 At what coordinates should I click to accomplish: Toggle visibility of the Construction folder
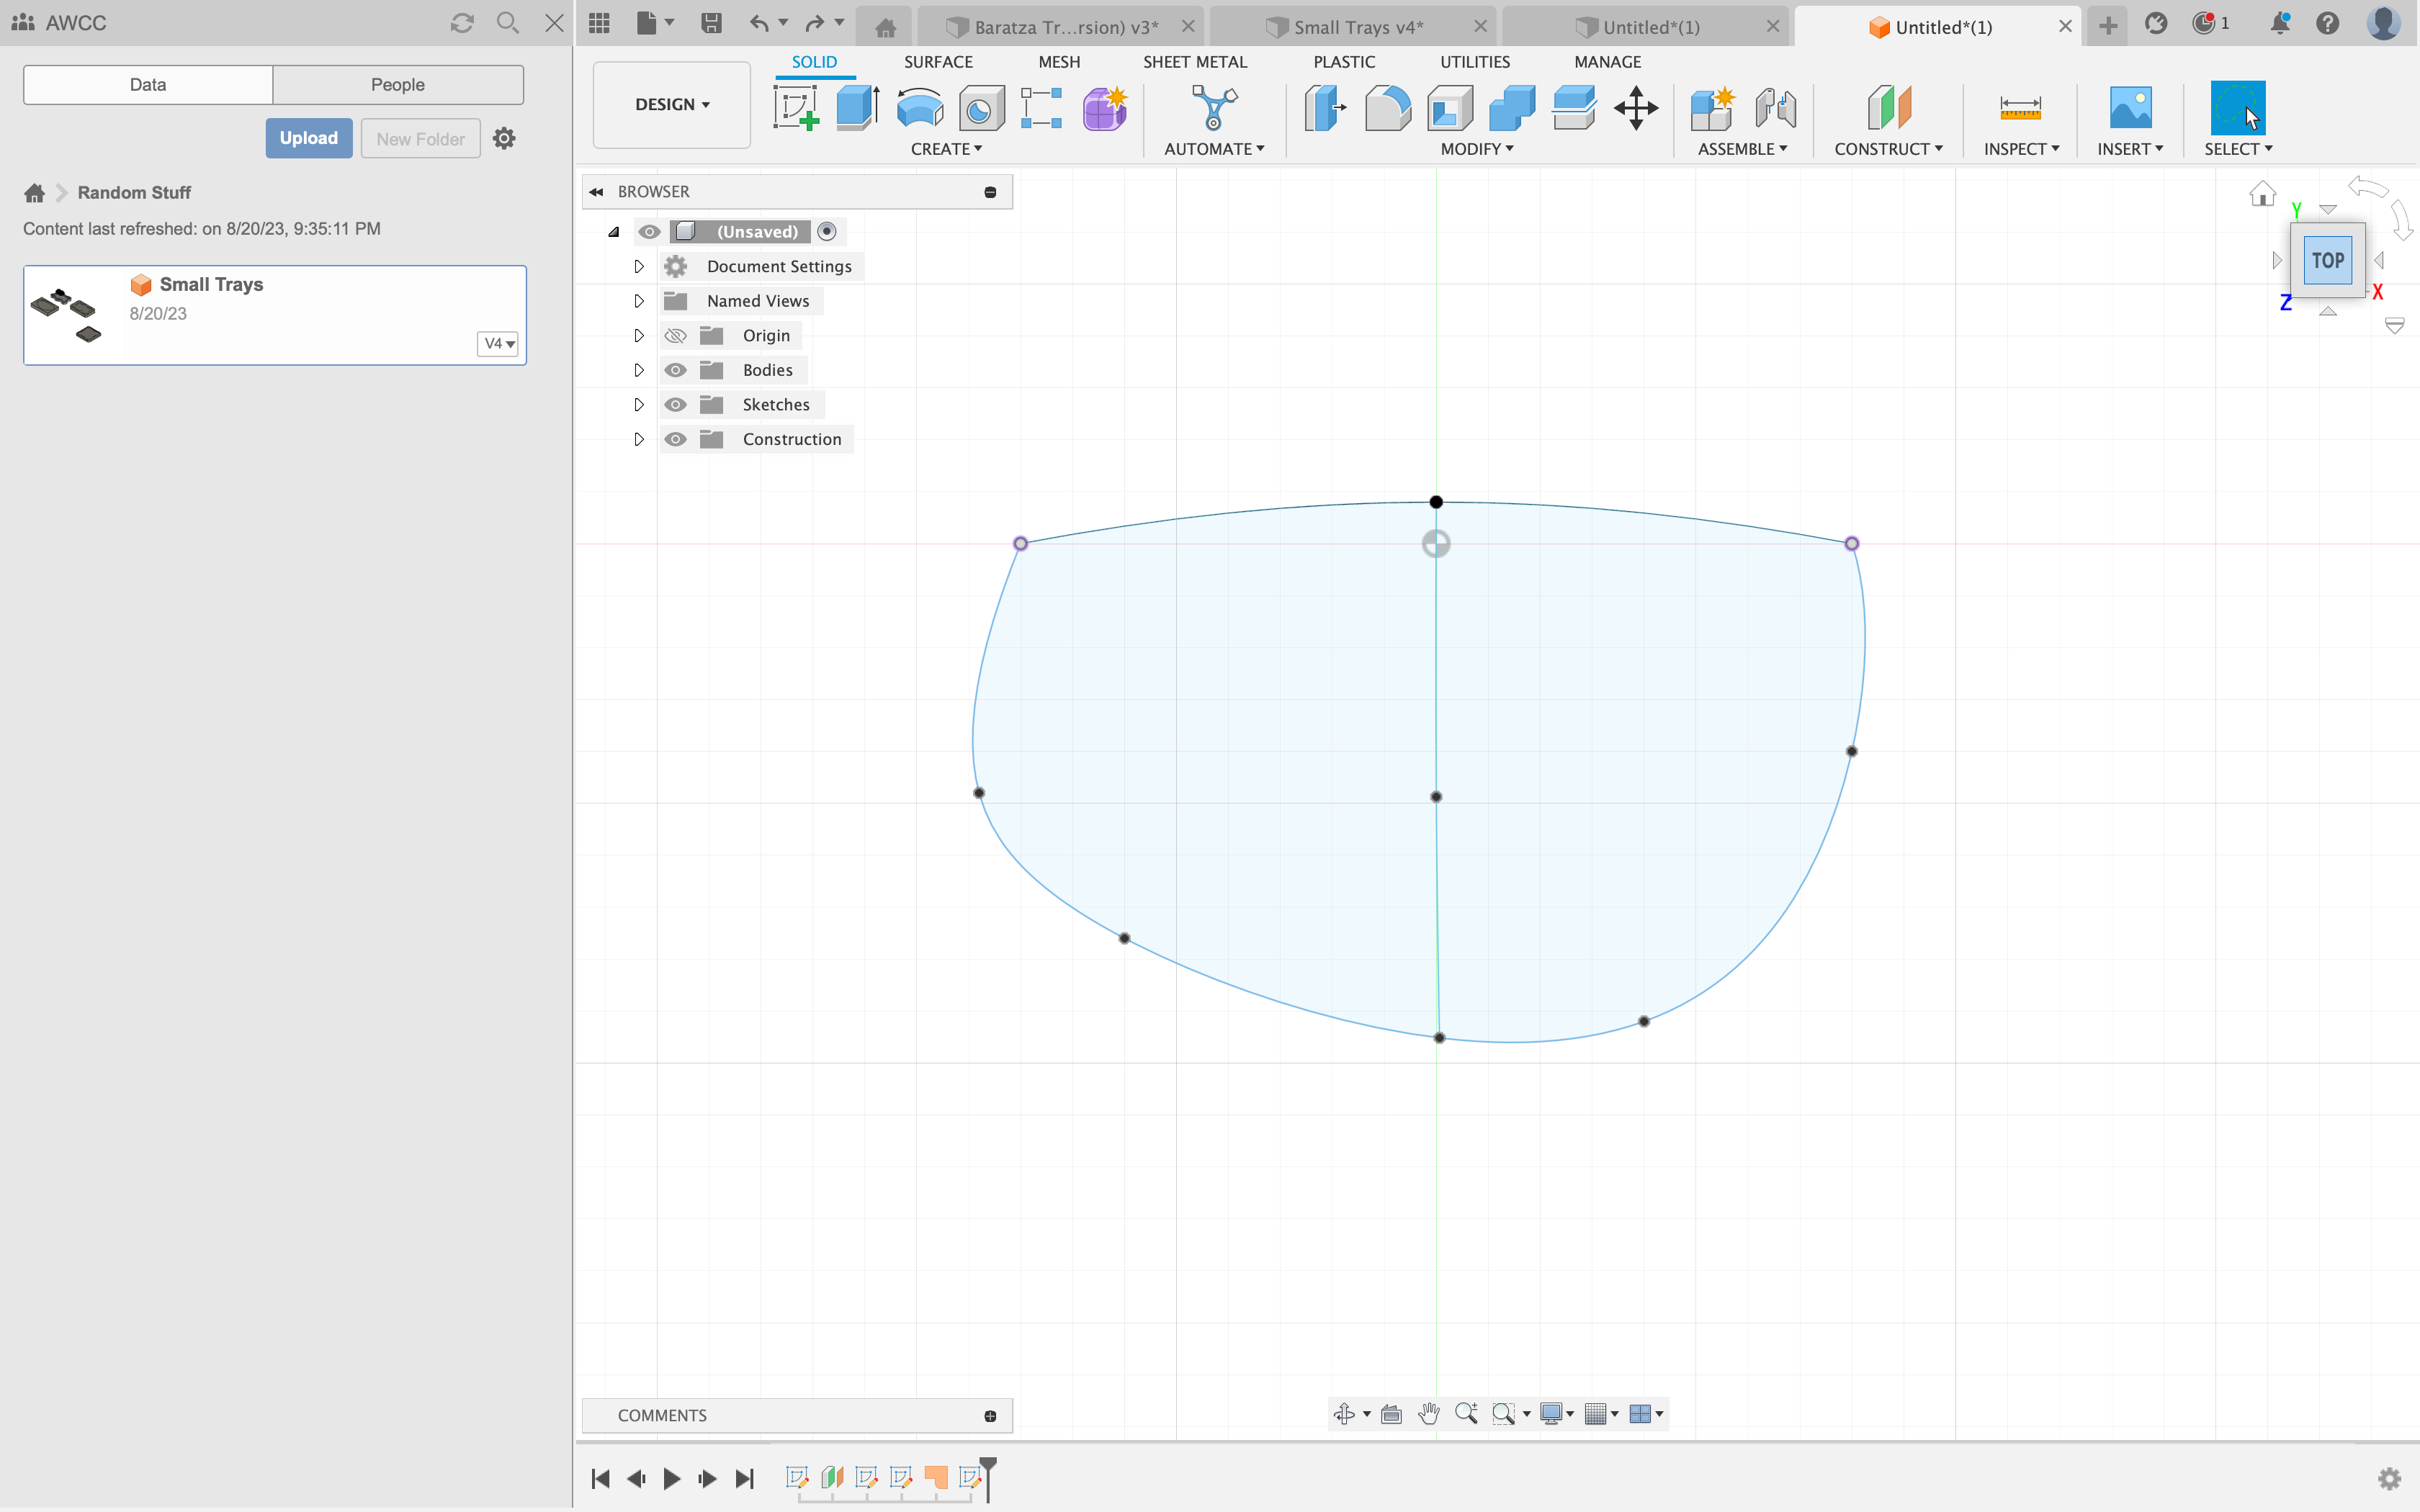[x=676, y=439]
